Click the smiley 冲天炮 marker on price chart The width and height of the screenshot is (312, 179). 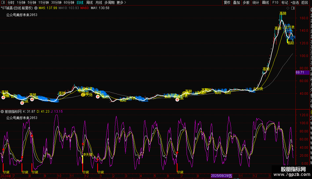83,95
